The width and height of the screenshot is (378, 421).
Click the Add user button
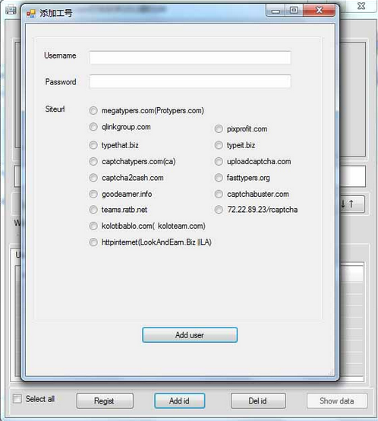tap(190, 335)
